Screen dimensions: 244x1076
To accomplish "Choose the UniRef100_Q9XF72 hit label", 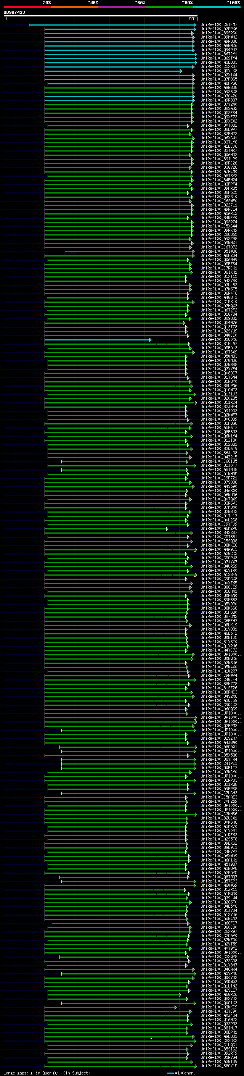I will (219, 117).
